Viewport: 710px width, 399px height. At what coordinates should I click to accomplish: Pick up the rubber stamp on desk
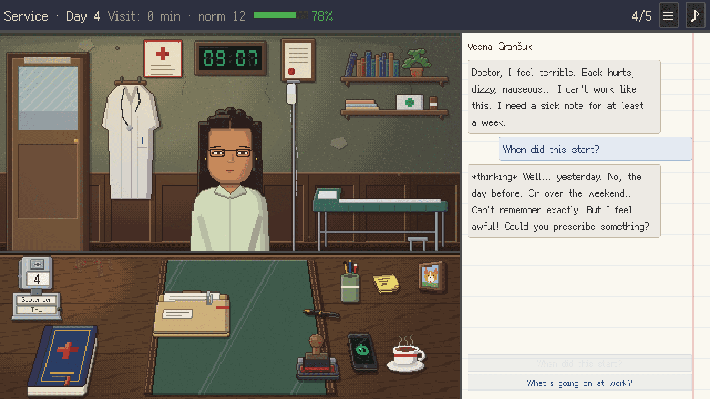(318, 357)
